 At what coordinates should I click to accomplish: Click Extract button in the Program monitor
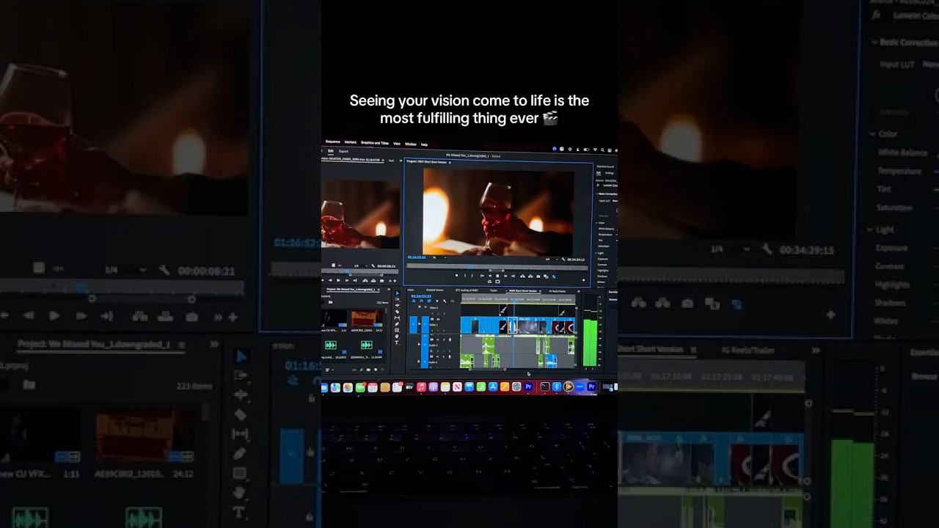[530, 276]
